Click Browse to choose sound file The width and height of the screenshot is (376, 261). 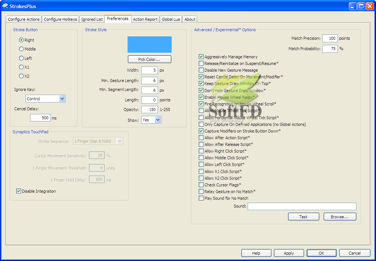340,217
